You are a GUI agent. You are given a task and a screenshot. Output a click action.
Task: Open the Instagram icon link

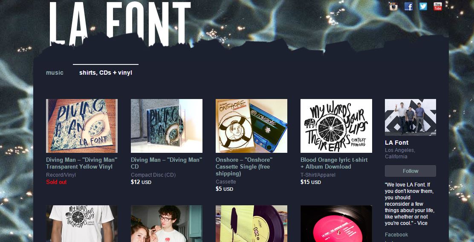pyautogui.click(x=393, y=6)
